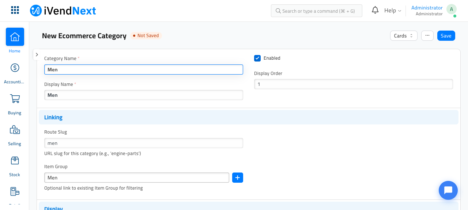
Task: Open the notifications bell
Action: (375, 10)
